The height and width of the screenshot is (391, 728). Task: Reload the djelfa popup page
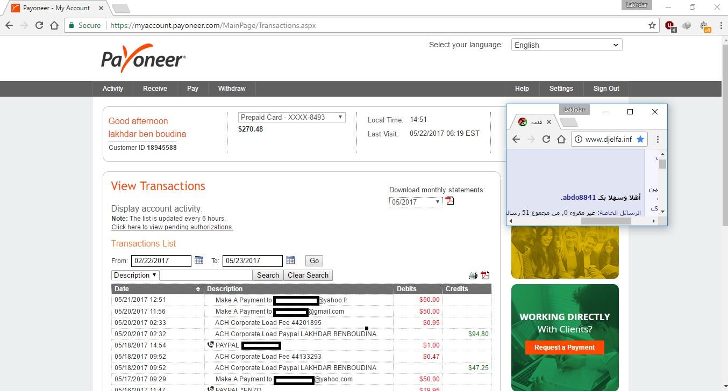click(546, 139)
